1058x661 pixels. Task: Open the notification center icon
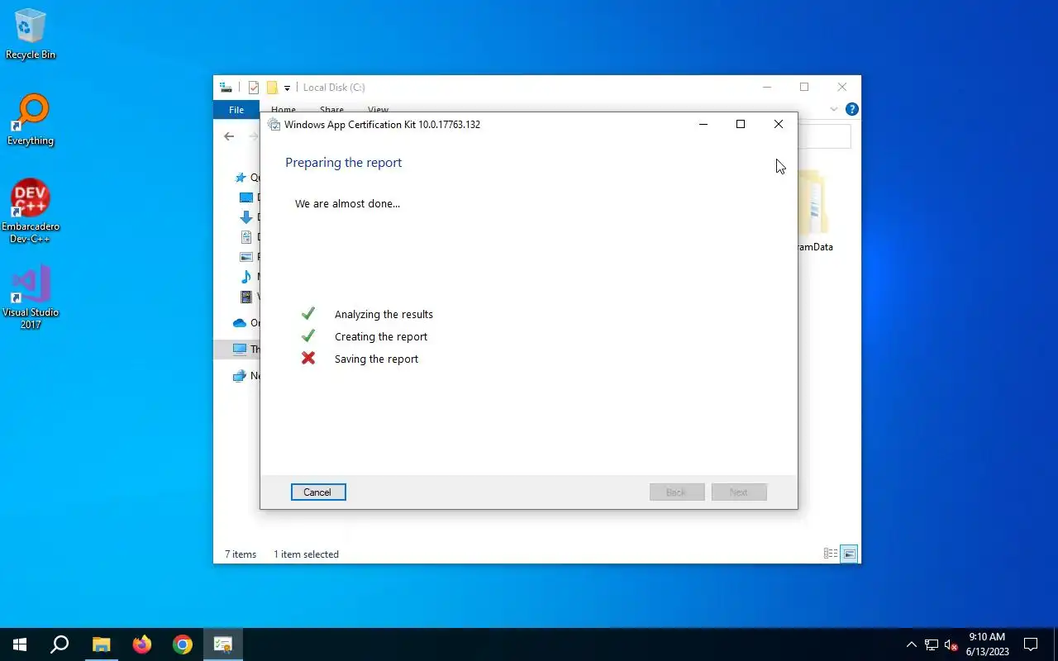tap(1031, 644)
